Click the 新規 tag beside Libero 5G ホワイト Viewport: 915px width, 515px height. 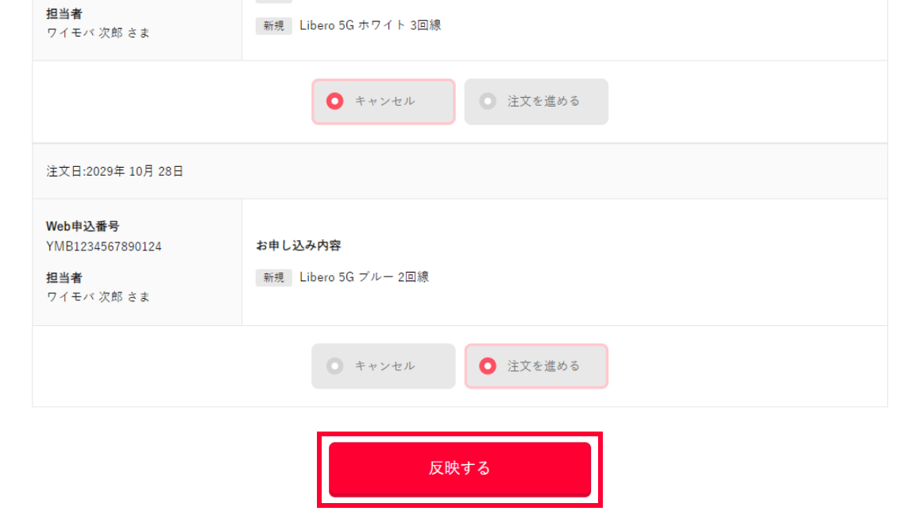(x=273, y=25)
